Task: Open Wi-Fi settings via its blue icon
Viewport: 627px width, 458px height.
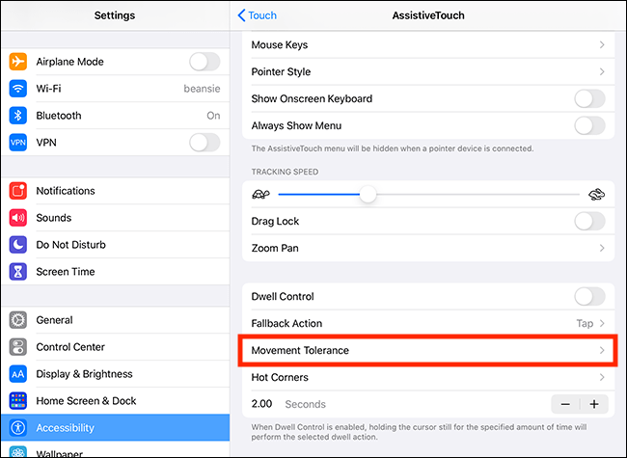Action: [x=18, y=89]
